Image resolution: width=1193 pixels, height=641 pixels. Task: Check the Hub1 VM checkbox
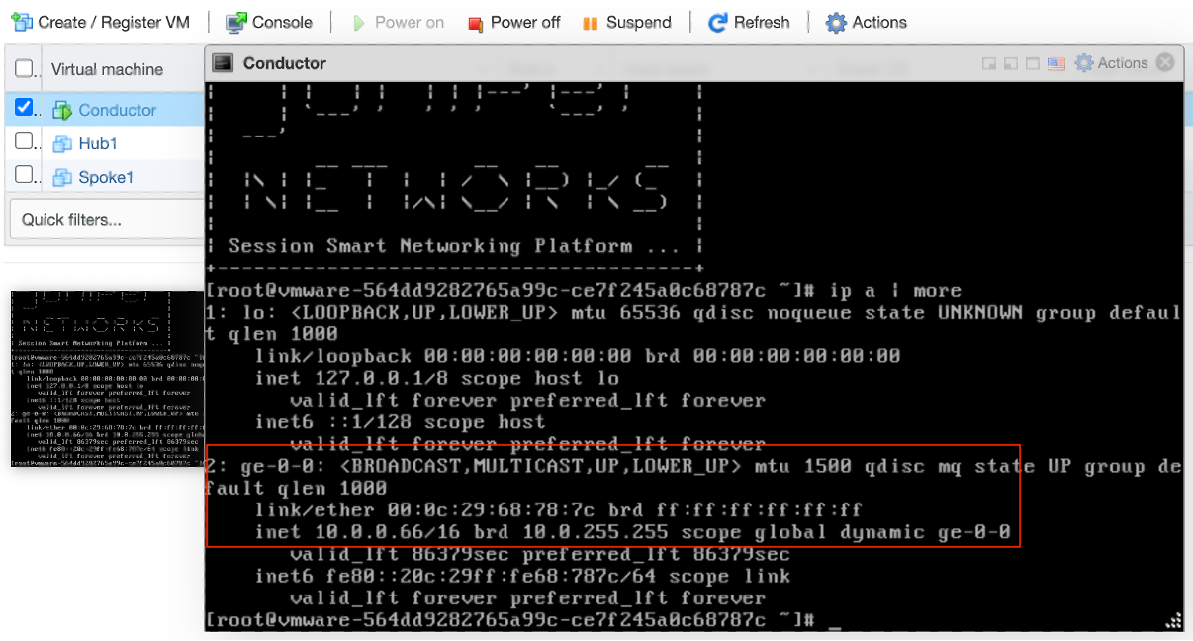coord(25,142)
